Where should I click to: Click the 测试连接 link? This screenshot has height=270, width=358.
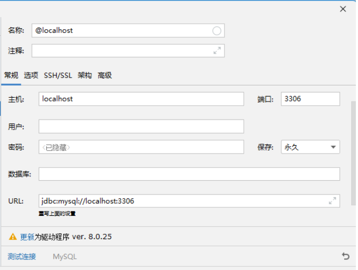tap(22, 257)
